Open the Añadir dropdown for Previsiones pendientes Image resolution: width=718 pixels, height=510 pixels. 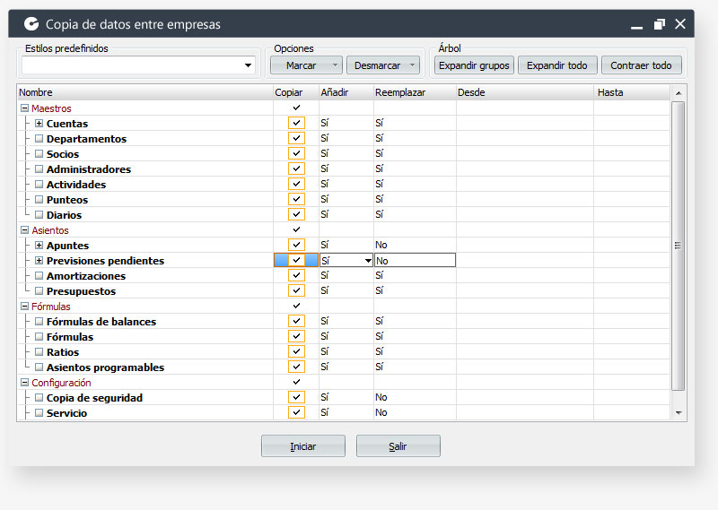coord(367,261)
